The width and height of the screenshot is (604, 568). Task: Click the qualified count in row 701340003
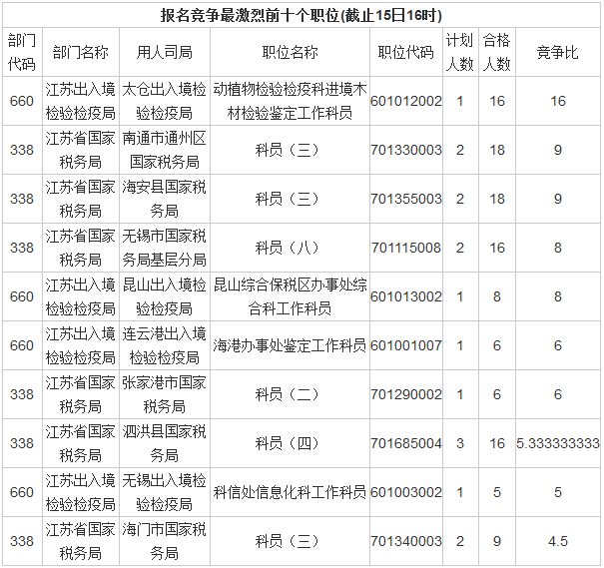tap(497, 541)
